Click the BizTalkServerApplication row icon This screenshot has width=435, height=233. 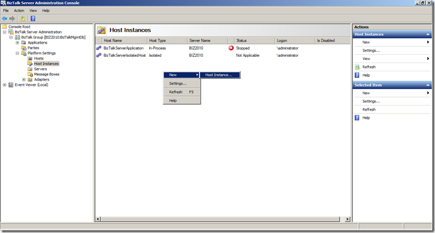99,48
